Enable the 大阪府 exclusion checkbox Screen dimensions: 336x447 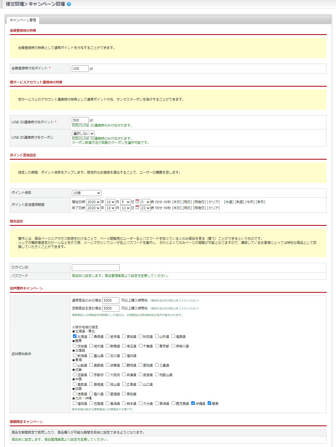pos(107,375)
